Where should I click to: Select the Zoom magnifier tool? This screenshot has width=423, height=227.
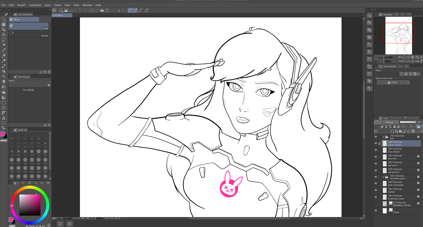[x=4, y=19]
